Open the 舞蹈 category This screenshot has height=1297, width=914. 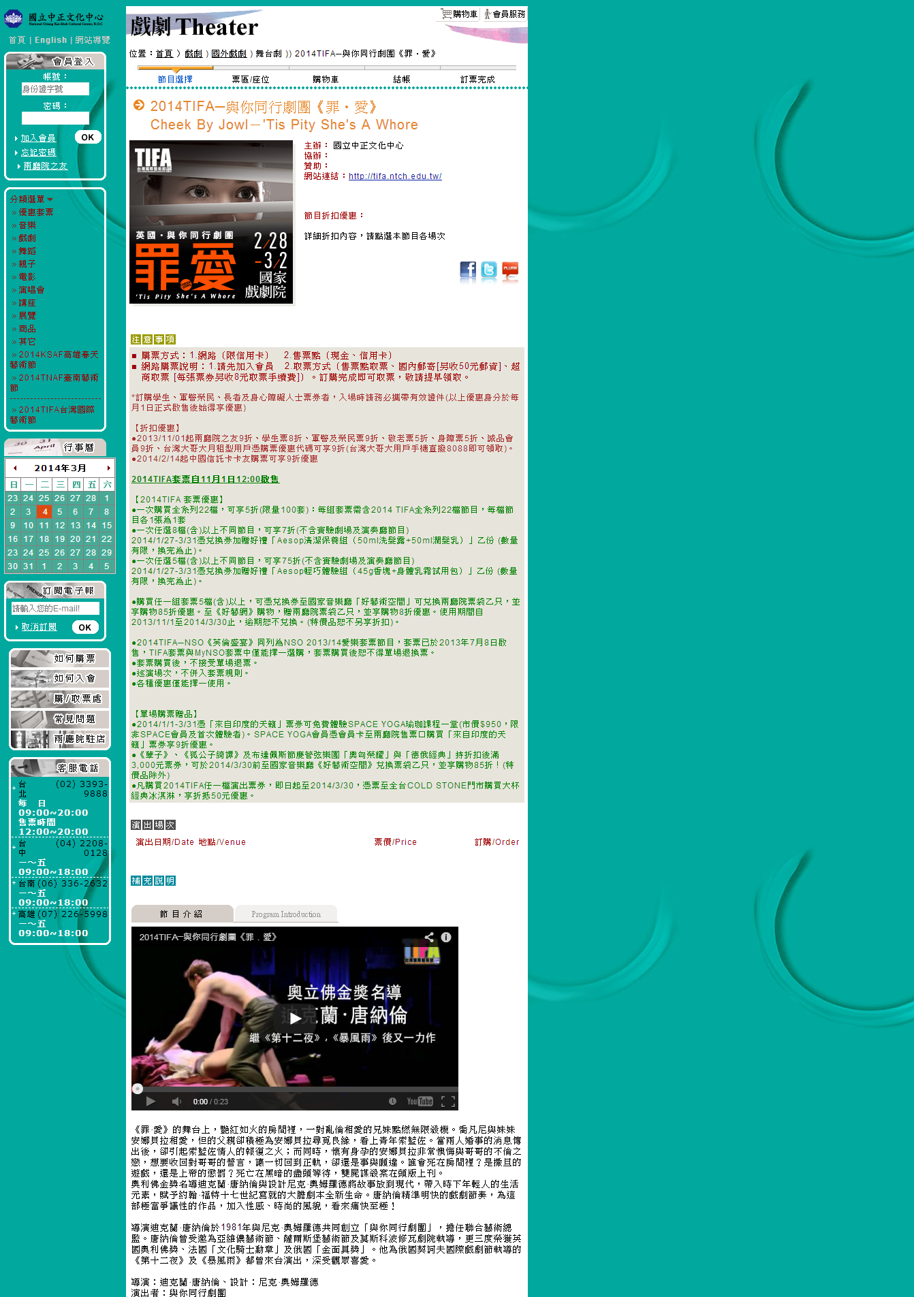(x=27, y=251)
